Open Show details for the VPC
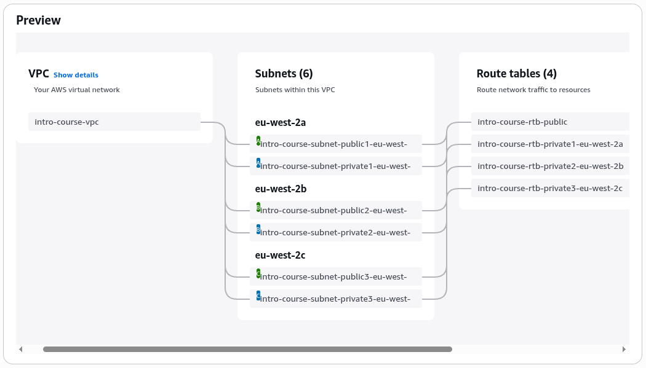The width and height of the screenshot is (646, 368). coord(75,74)
